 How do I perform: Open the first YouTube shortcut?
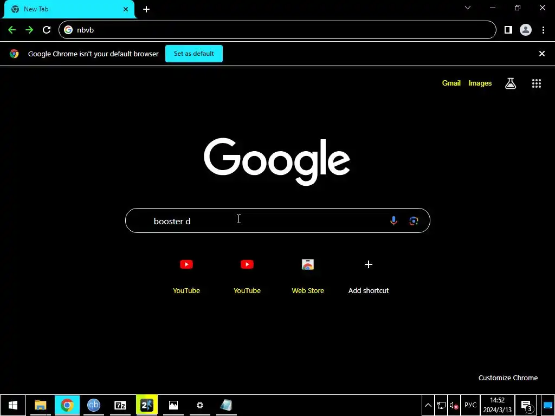(186, 276)
